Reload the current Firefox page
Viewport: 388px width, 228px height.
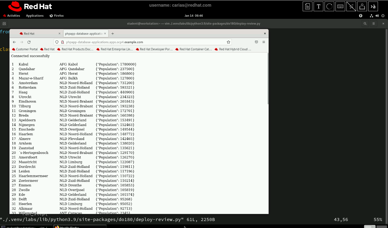[x=29, y=42]
